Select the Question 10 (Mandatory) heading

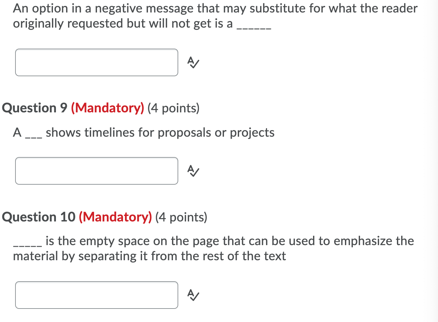point(105,217)
